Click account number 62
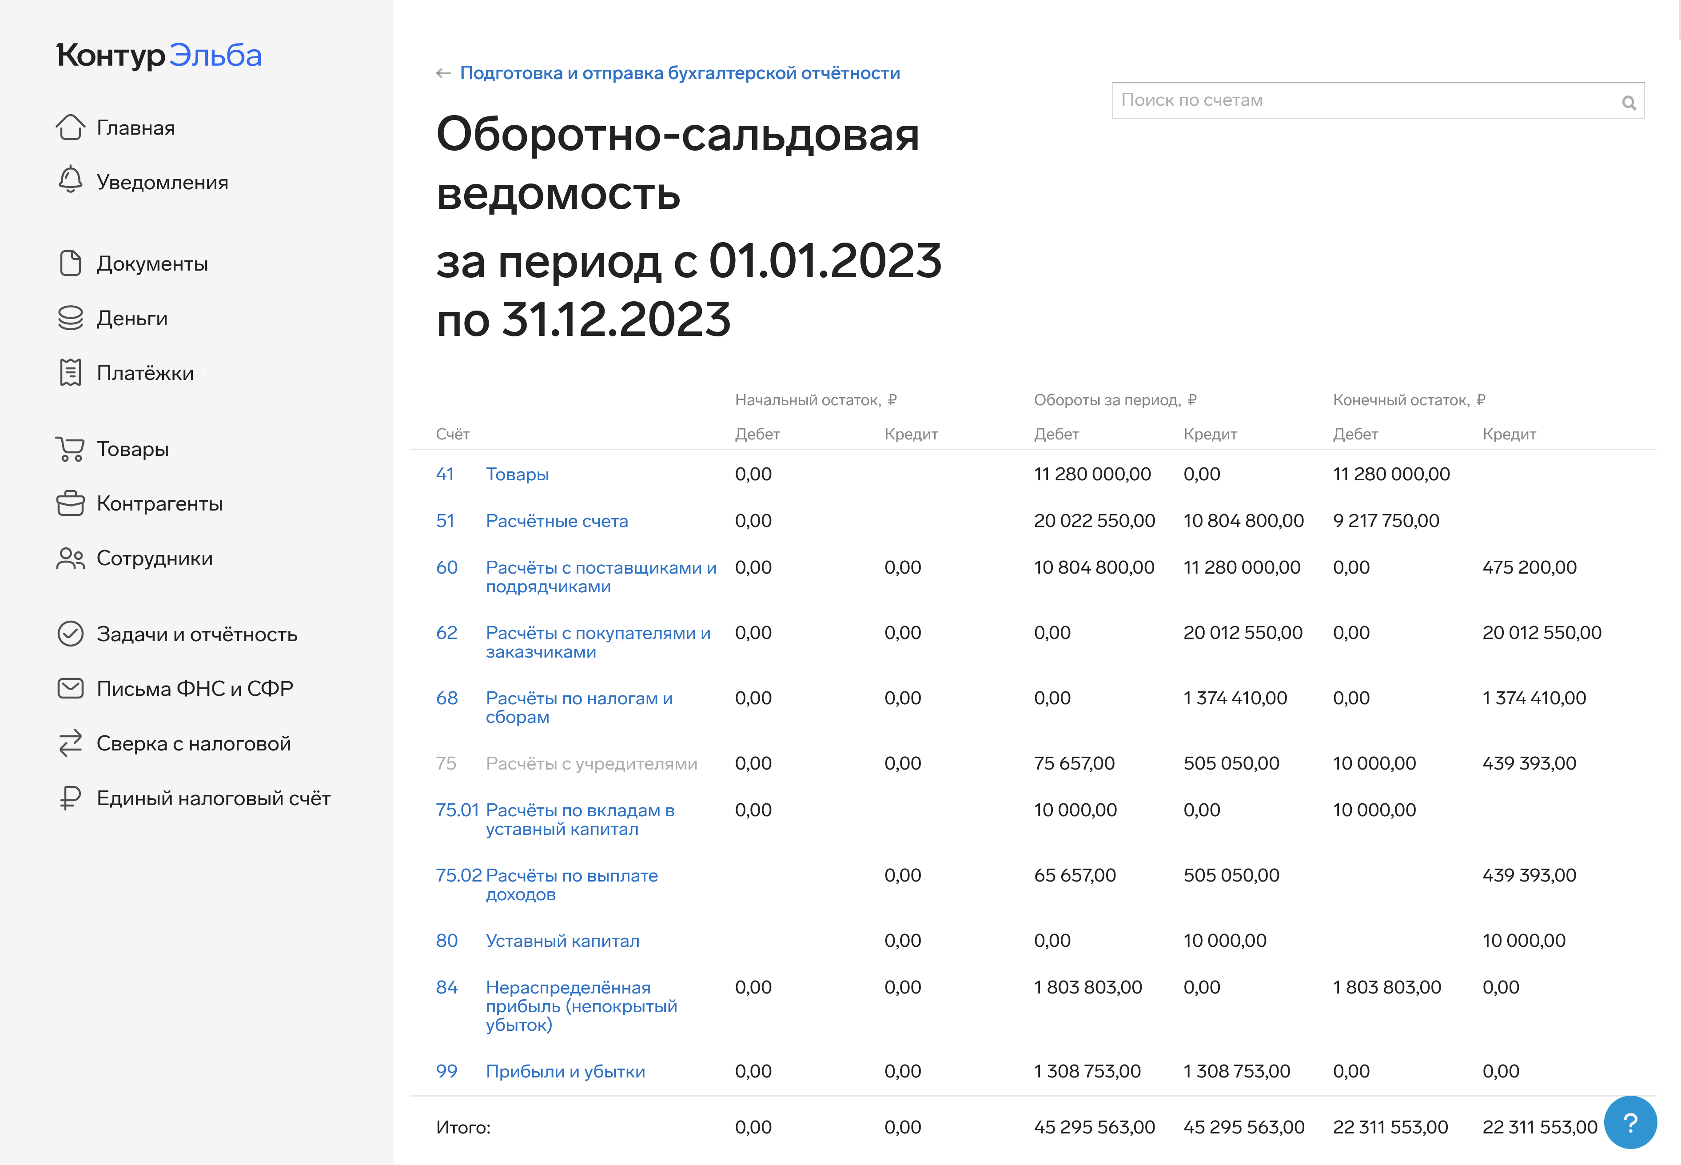This screenshot has width=1681, height=1165. (x=446, y=633)
